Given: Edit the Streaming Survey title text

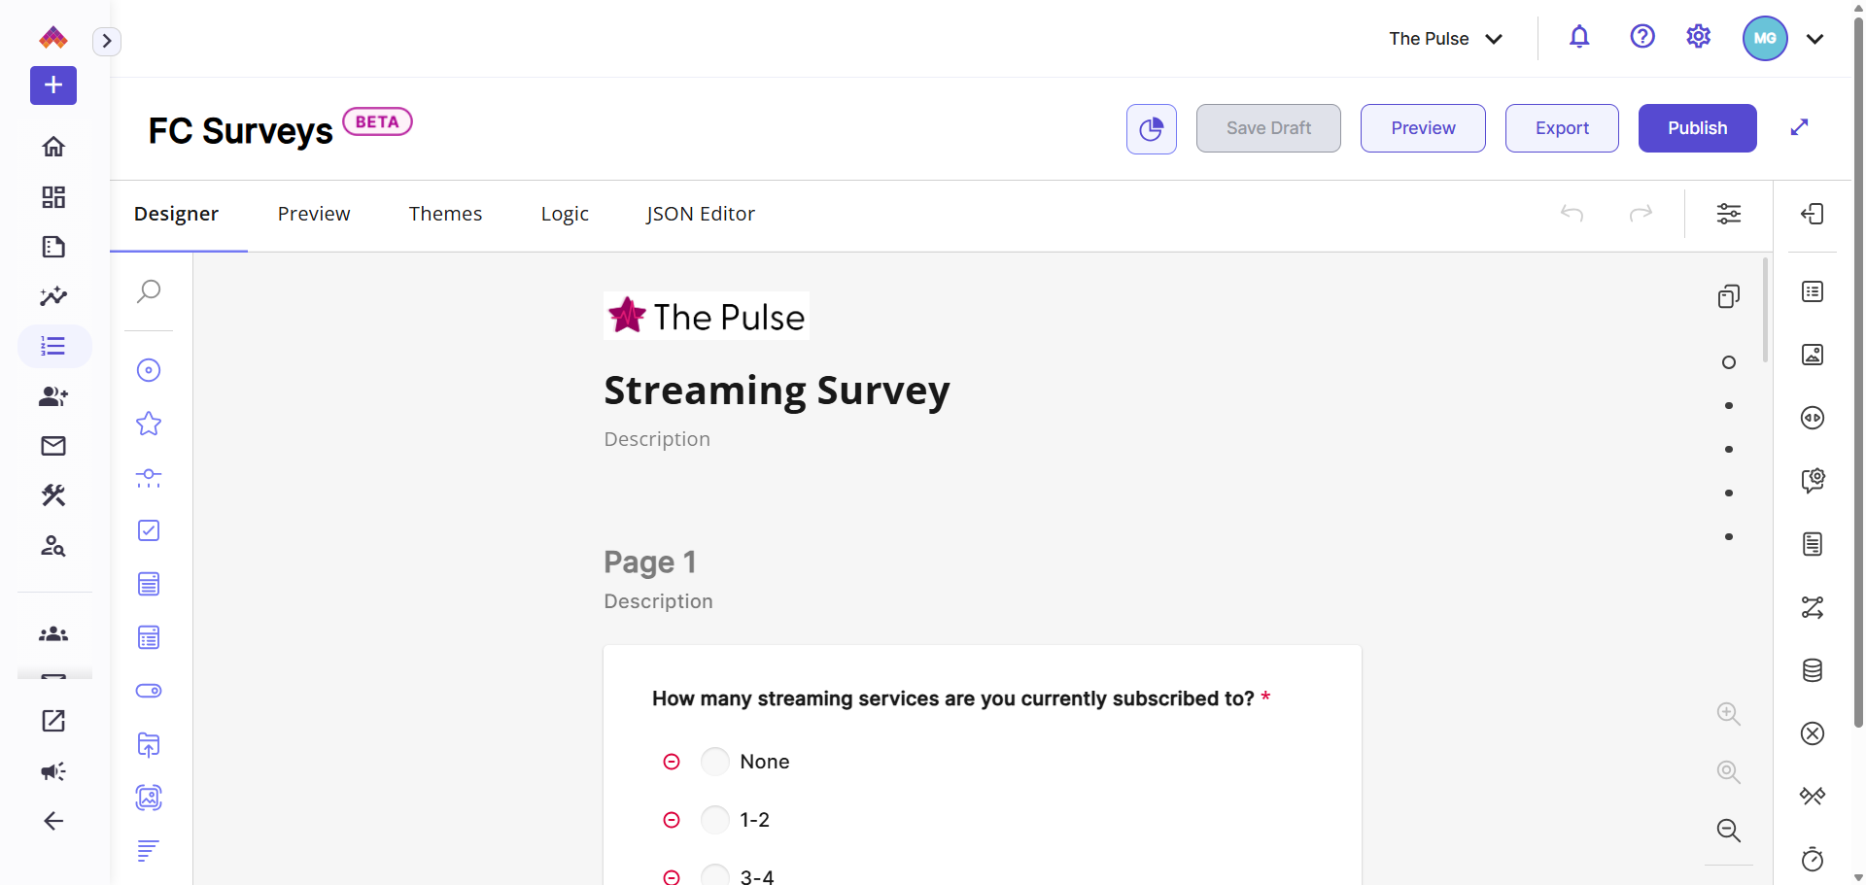Looking at the screenshot, I should 777,391.
